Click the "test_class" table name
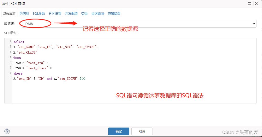This screenshot has width=262, height=137. coord(37,68)
